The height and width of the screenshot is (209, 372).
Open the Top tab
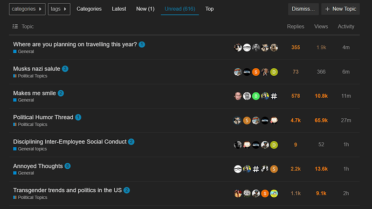(x=209, y=9)
